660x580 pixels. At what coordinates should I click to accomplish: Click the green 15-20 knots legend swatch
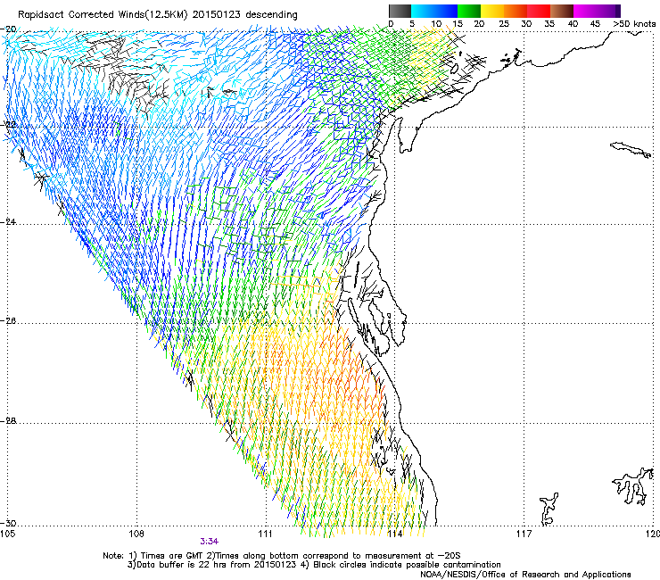469,11
